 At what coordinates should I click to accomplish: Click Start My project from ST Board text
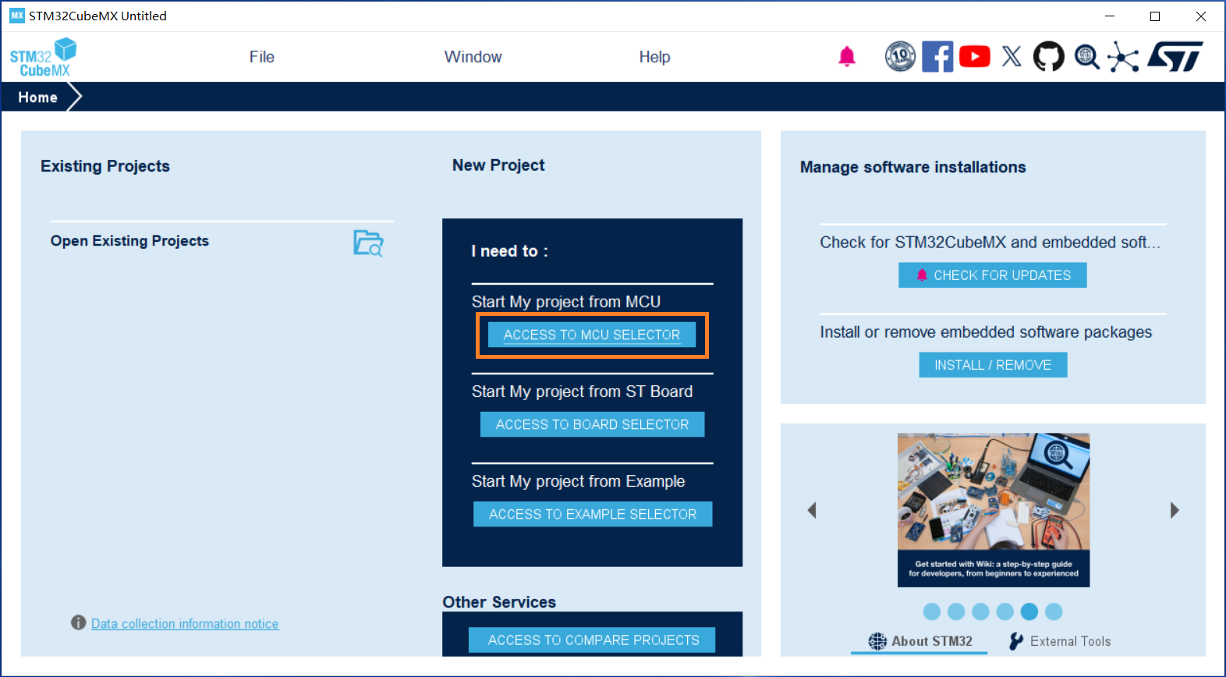pos(582,392)
